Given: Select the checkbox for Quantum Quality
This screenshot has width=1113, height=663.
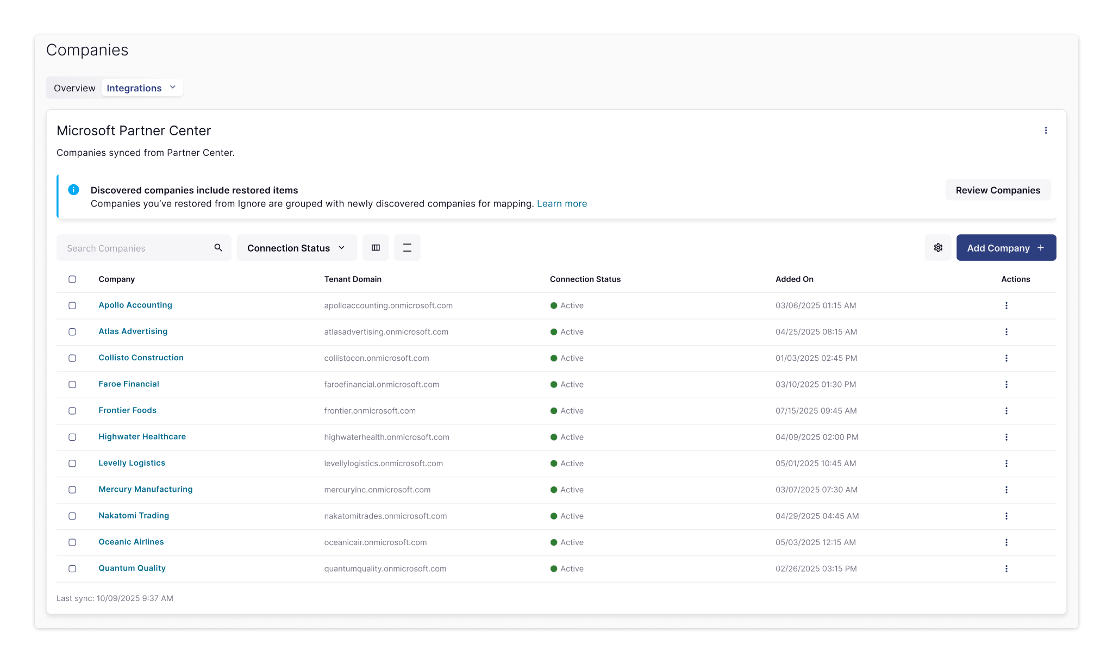Looking at the screenshot, I should pyautogui.click(x=72, y=569).
